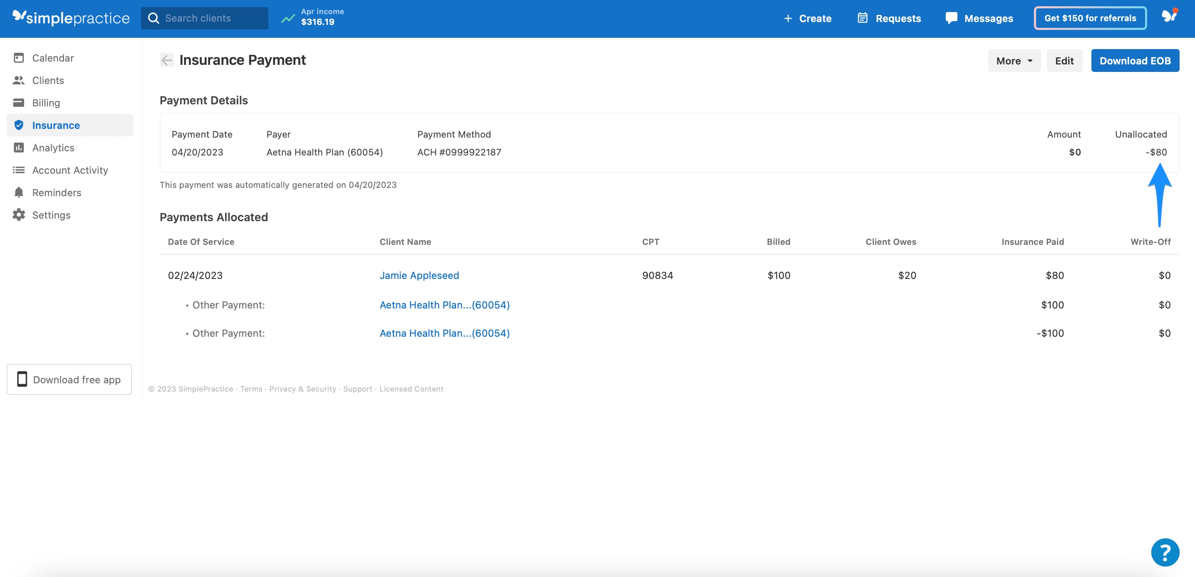Click the Support footer link

pos(357,389)
